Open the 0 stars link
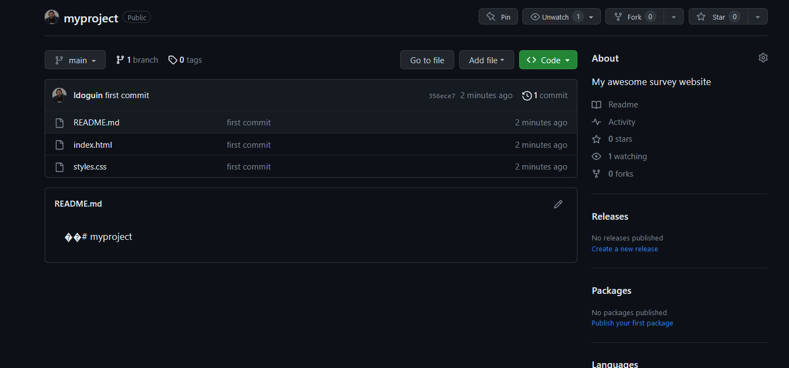 click(620, 139)
